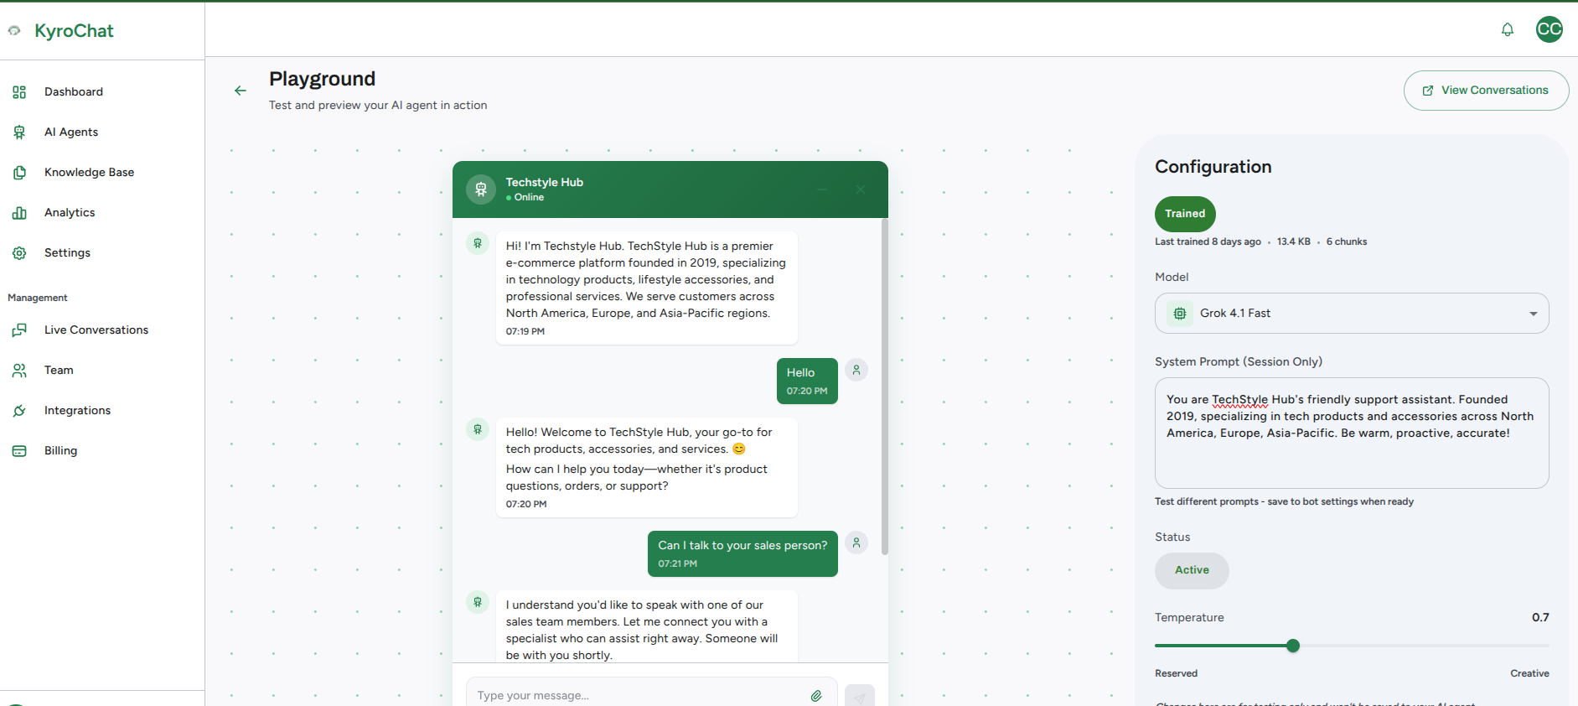Screen dimensions: 1578x706
Task: Click the Dashboard grid icon
Action: pos(19,92)
